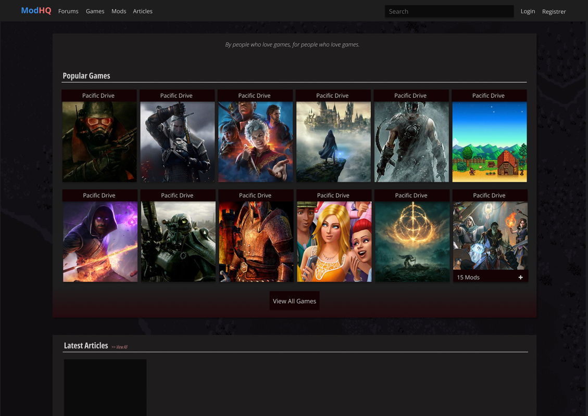
Task: Open the glowing golden ring game thumbnail
Action: tap(412, 241)
